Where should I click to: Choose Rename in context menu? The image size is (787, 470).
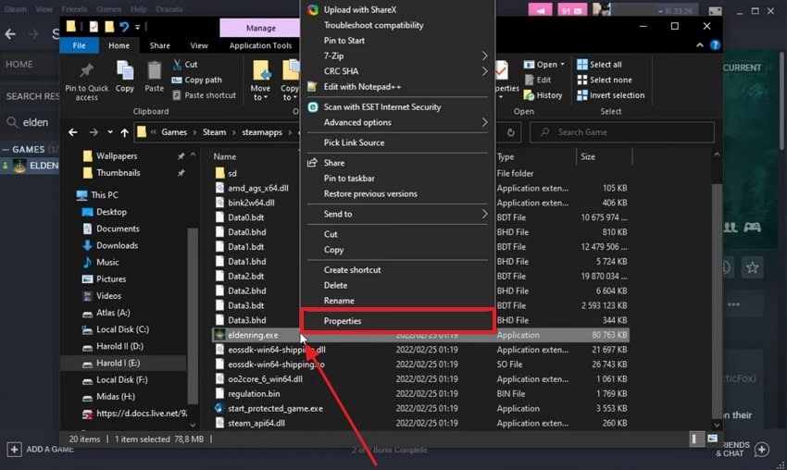397,301
